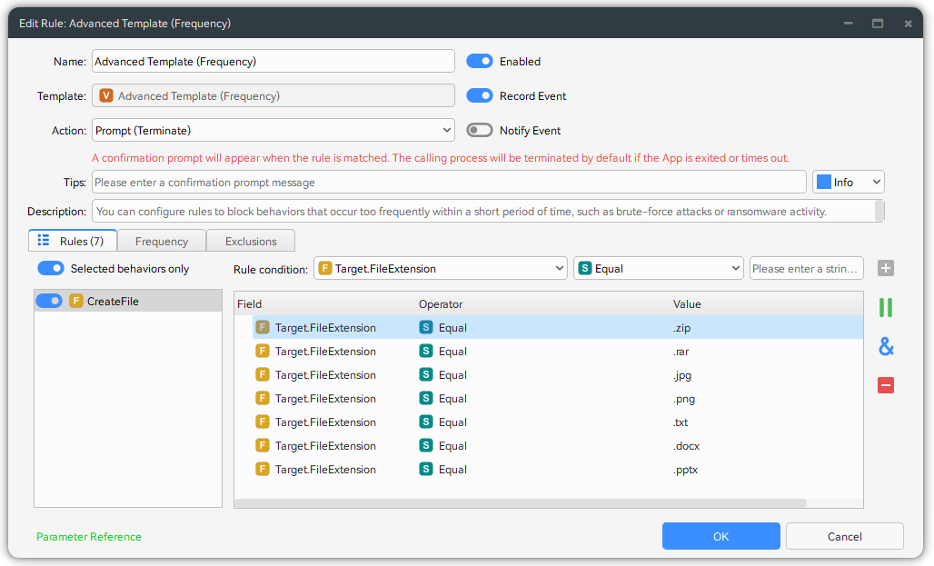
Task: Click the orange F icon beside CreateFile
Action: [76, 301]
